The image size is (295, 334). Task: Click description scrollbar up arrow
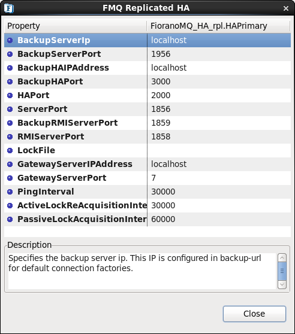(282, 258)
